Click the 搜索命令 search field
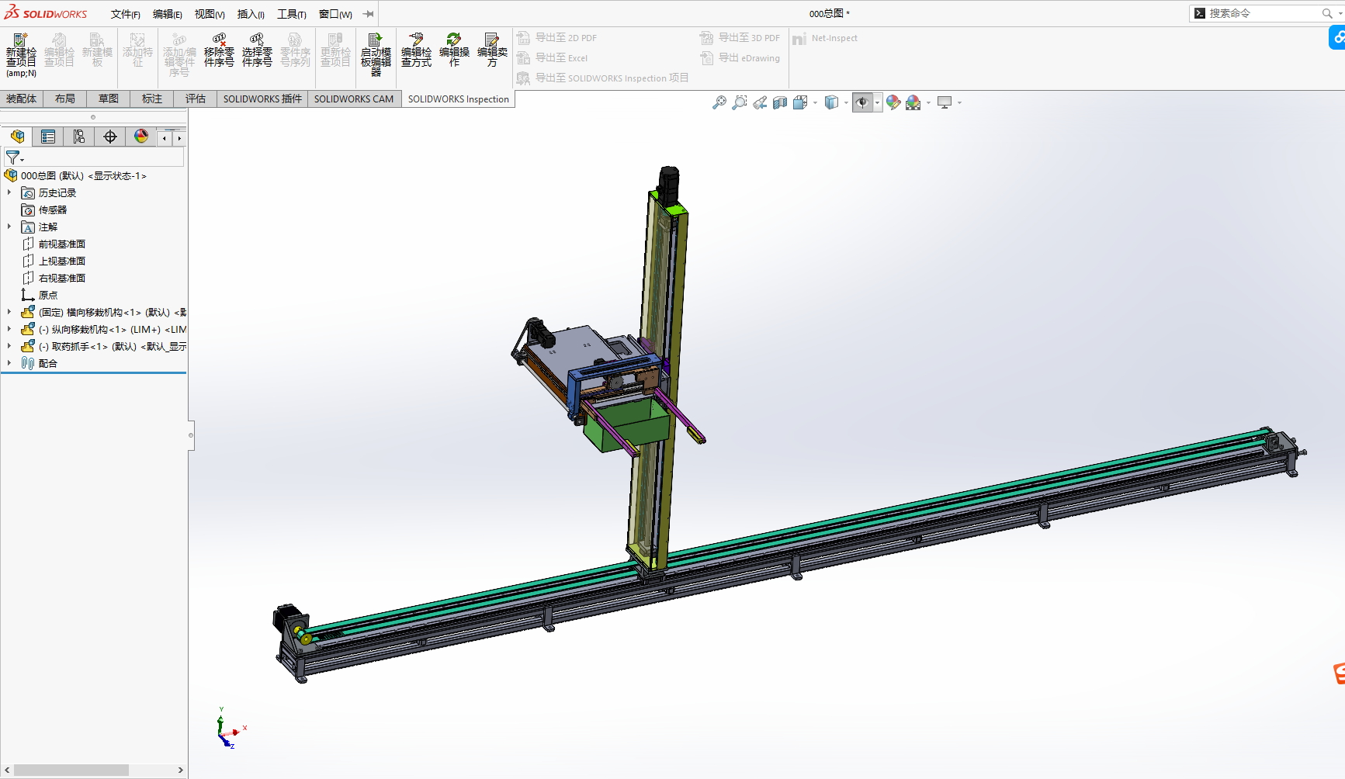 click(x=1263, y=13)
